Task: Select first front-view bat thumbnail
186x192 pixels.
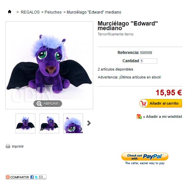Action: (25, 123)
